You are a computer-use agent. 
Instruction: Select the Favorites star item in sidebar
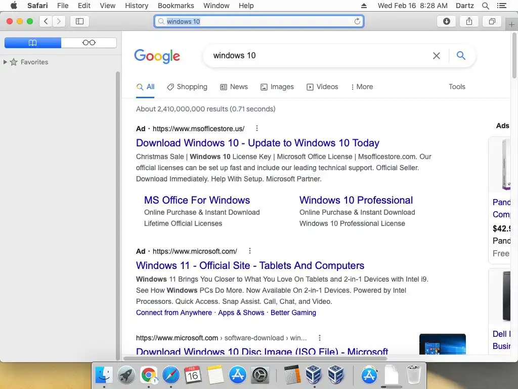click(x=29, y=62)
